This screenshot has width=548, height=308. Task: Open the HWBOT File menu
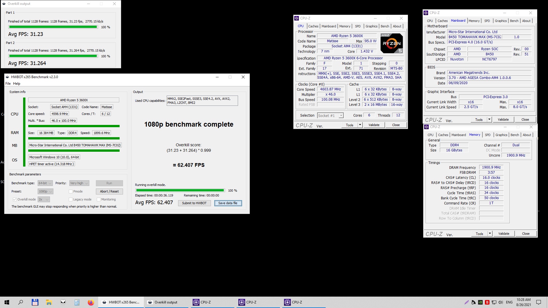pyautogui.click(x=8, y=84)
